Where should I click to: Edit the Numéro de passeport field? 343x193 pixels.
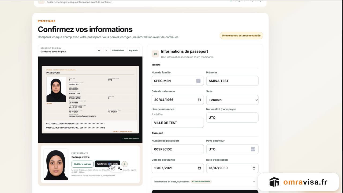point(178,149)
